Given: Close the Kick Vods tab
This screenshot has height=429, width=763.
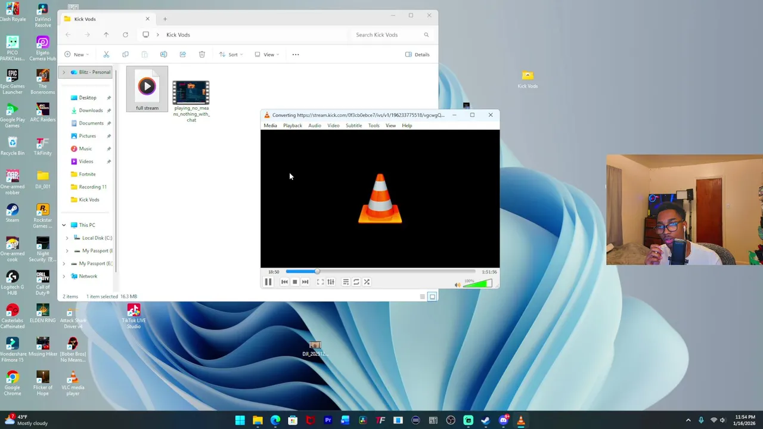Looking at the screenshot, I should 147,19.
